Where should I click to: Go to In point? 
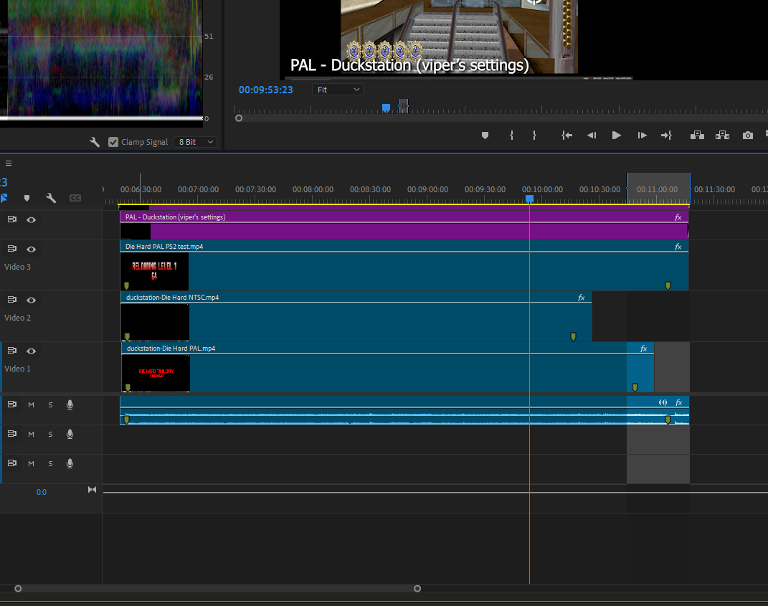[x=566, y=136]
